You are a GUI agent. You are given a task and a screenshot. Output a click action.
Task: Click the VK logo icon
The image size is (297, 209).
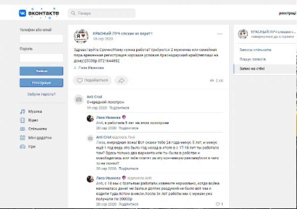(x=23, y=13)
